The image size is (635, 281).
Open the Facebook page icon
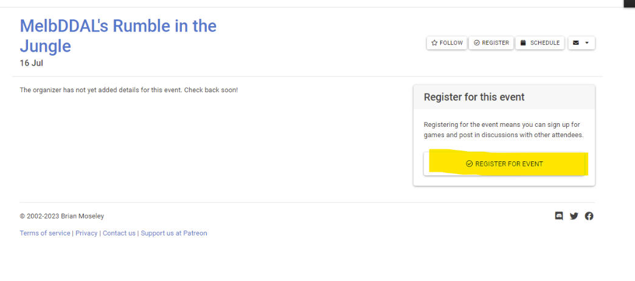pyautogui.click(x=589, y=216)
